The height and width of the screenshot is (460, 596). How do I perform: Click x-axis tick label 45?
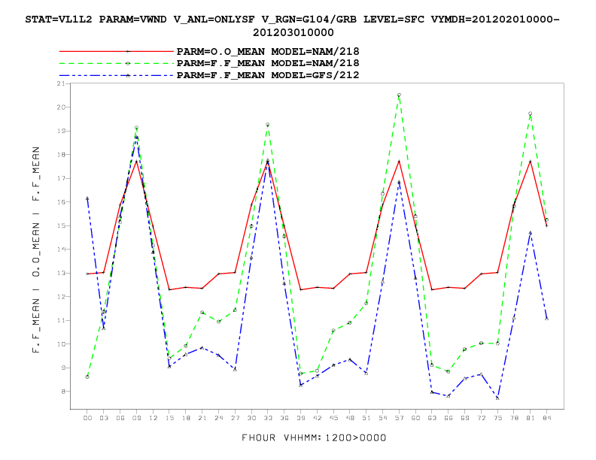point(333,418)
